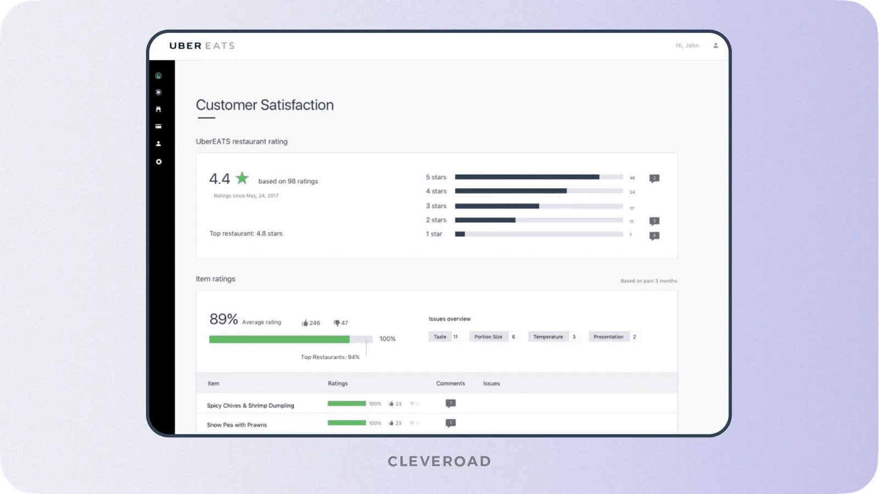The height and width of the screenshot is (494, 879).
Task: Click the account icon beside Hi, John
Action: coord(715,45)
